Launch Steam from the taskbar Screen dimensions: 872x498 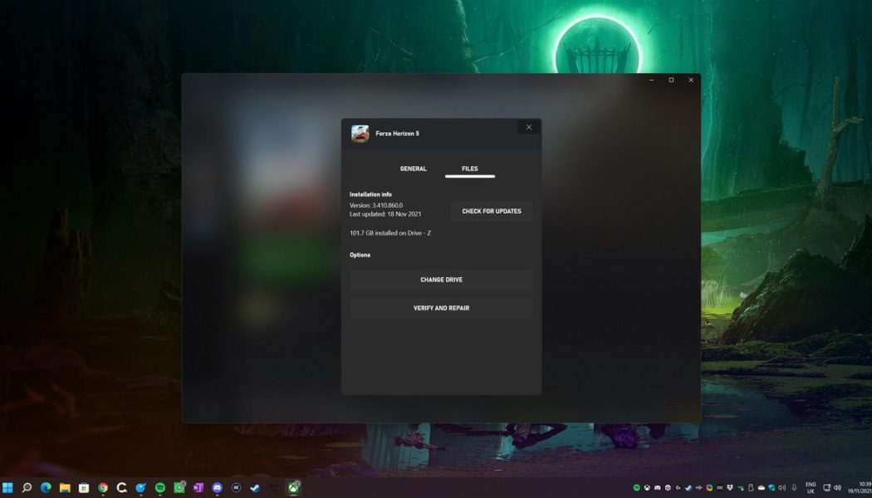pos(254,487)
